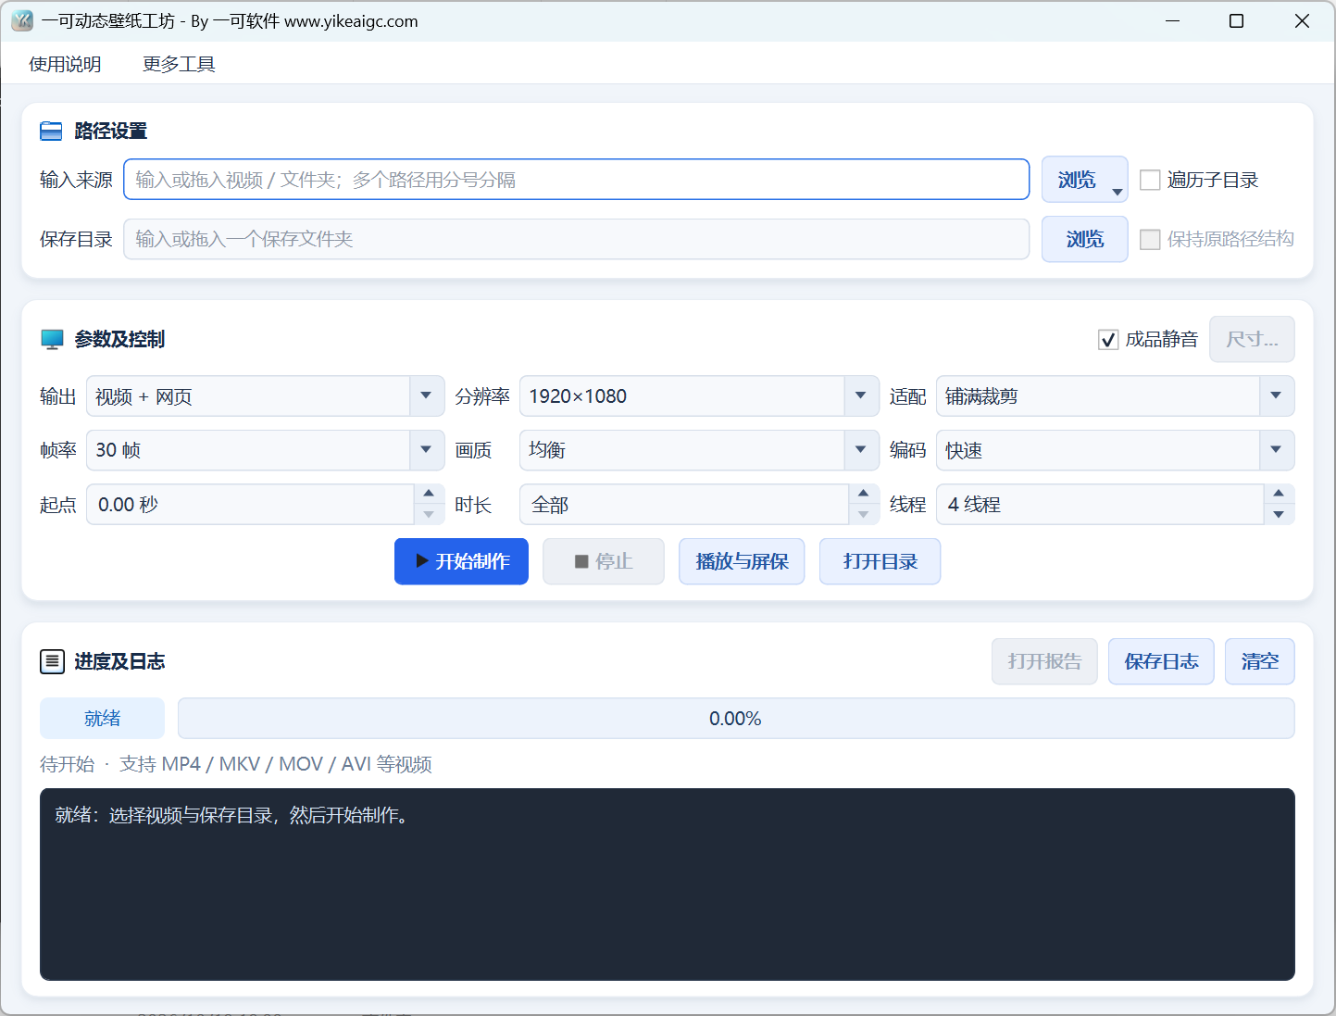Click the 时长 field showing 全部
This screenshot has width=1336, height=1016.
click(x=684, y=505)
